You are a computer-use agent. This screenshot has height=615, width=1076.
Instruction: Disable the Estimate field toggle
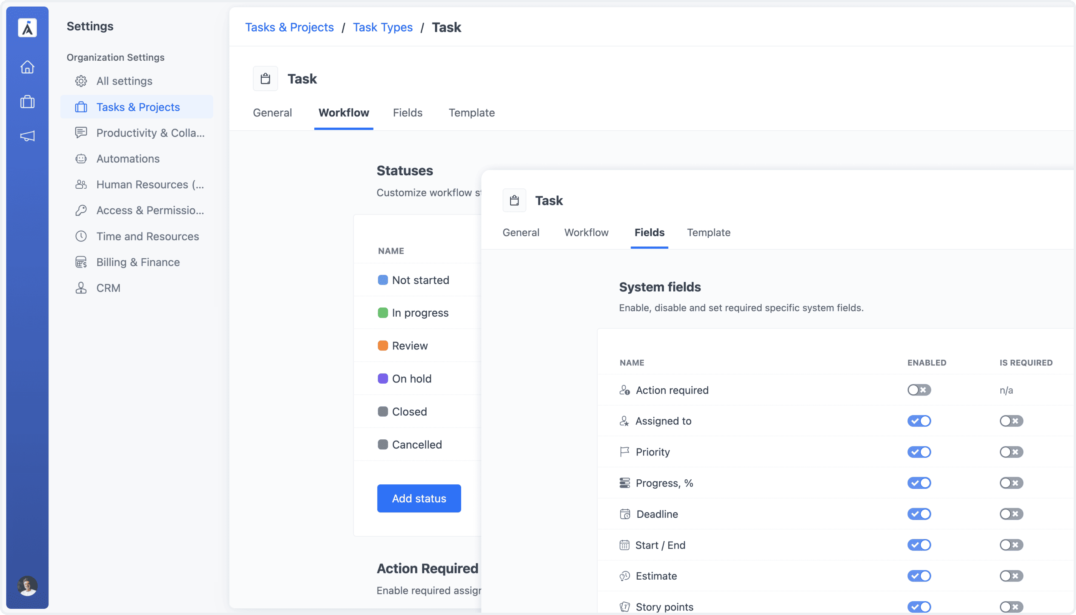coord(919,576)
